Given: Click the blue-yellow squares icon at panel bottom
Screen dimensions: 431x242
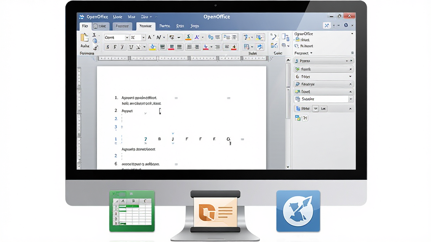Looking at the screenshot, I should coord(298,118).
